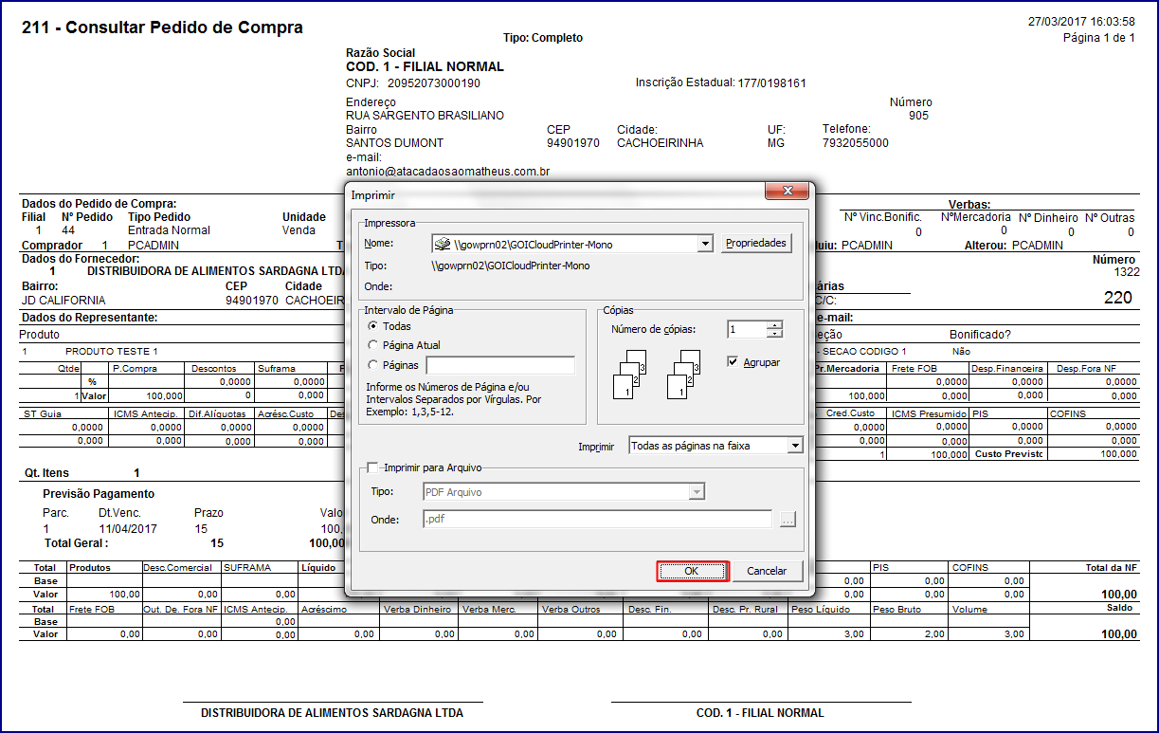Click Entrada Normal order type
The width and height of the screenshot is (1159, 733).
tap(169, 230)
